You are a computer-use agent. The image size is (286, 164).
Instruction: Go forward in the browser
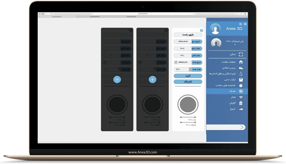pos(48,14)
